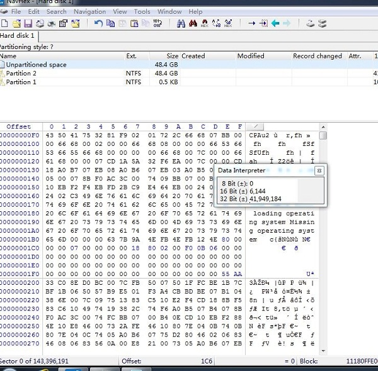Click offset label 000000200

click(20, 283)
